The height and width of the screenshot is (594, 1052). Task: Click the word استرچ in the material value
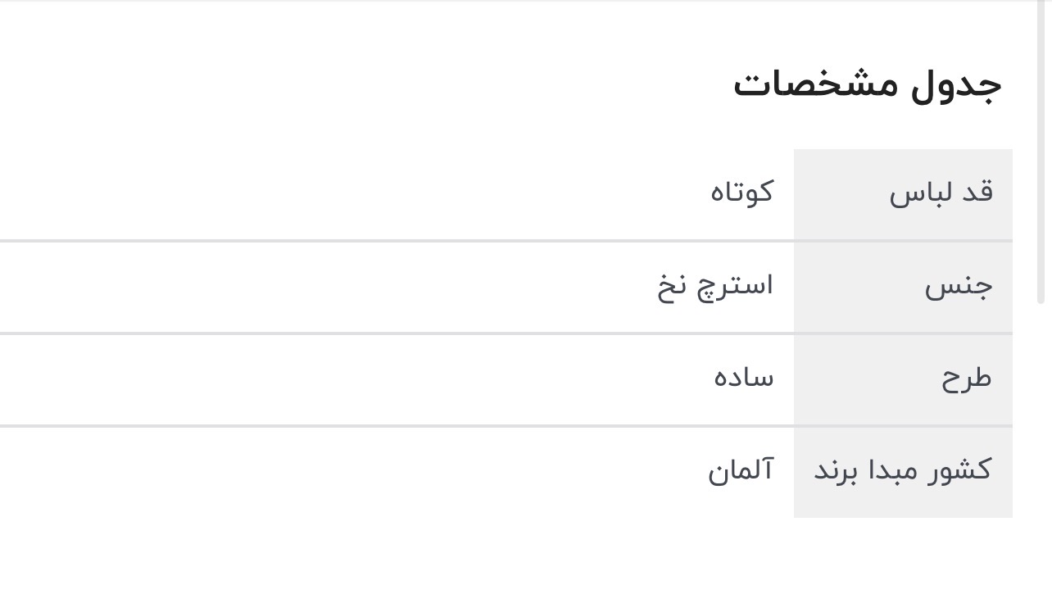click(x=735, y=286)
